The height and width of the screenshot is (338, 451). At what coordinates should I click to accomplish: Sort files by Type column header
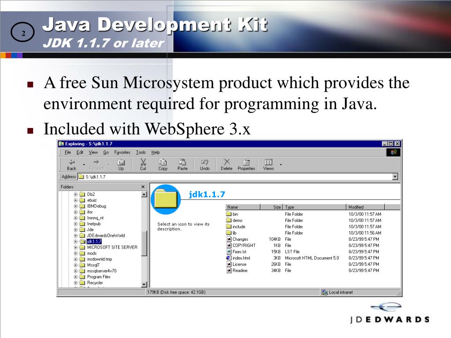[x=314, y=207]
